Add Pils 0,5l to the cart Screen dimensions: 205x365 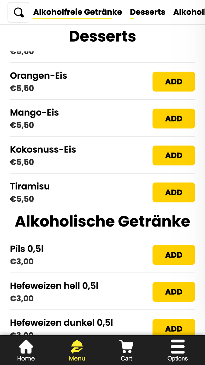[x=173, y=255]
